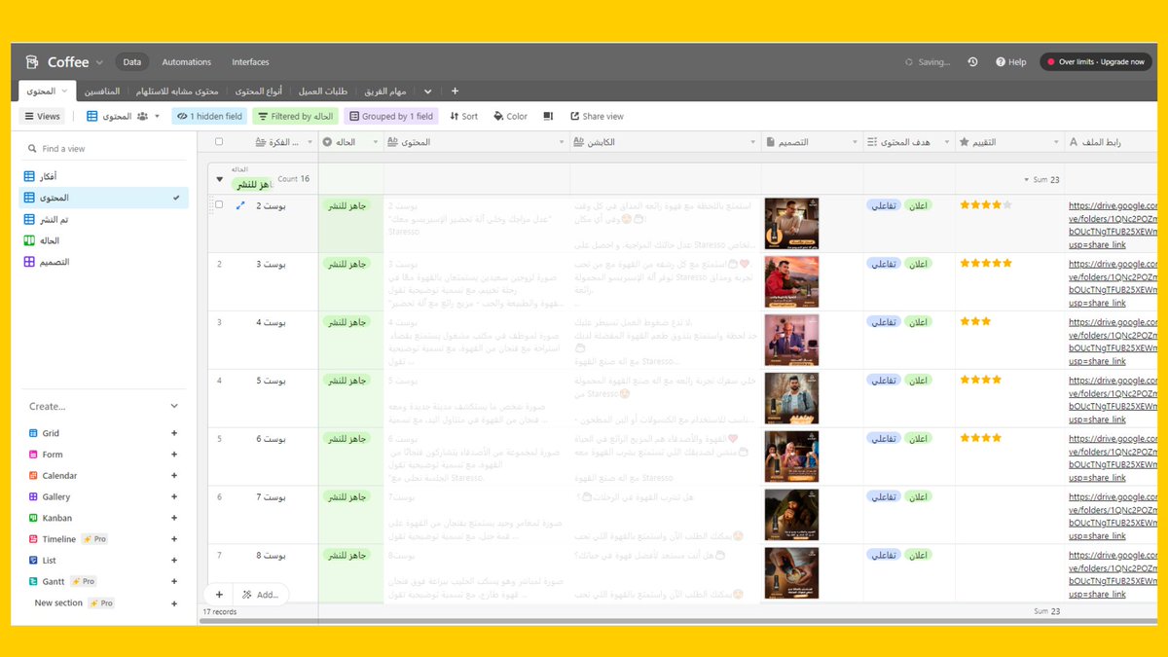1168x657 pixels.
Task: Click plus to create a Form view
Action: pos(174,455)
